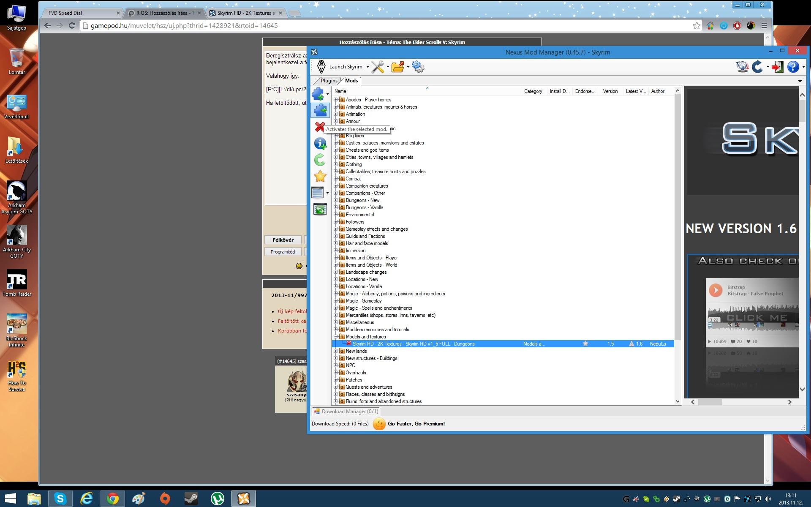Play the Bitstrap False Prophet track
Viewport: 811px width, 507px height.
coord(716,290)
